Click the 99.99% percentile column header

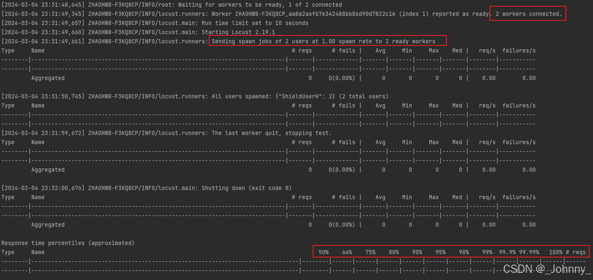click(529, 252)
